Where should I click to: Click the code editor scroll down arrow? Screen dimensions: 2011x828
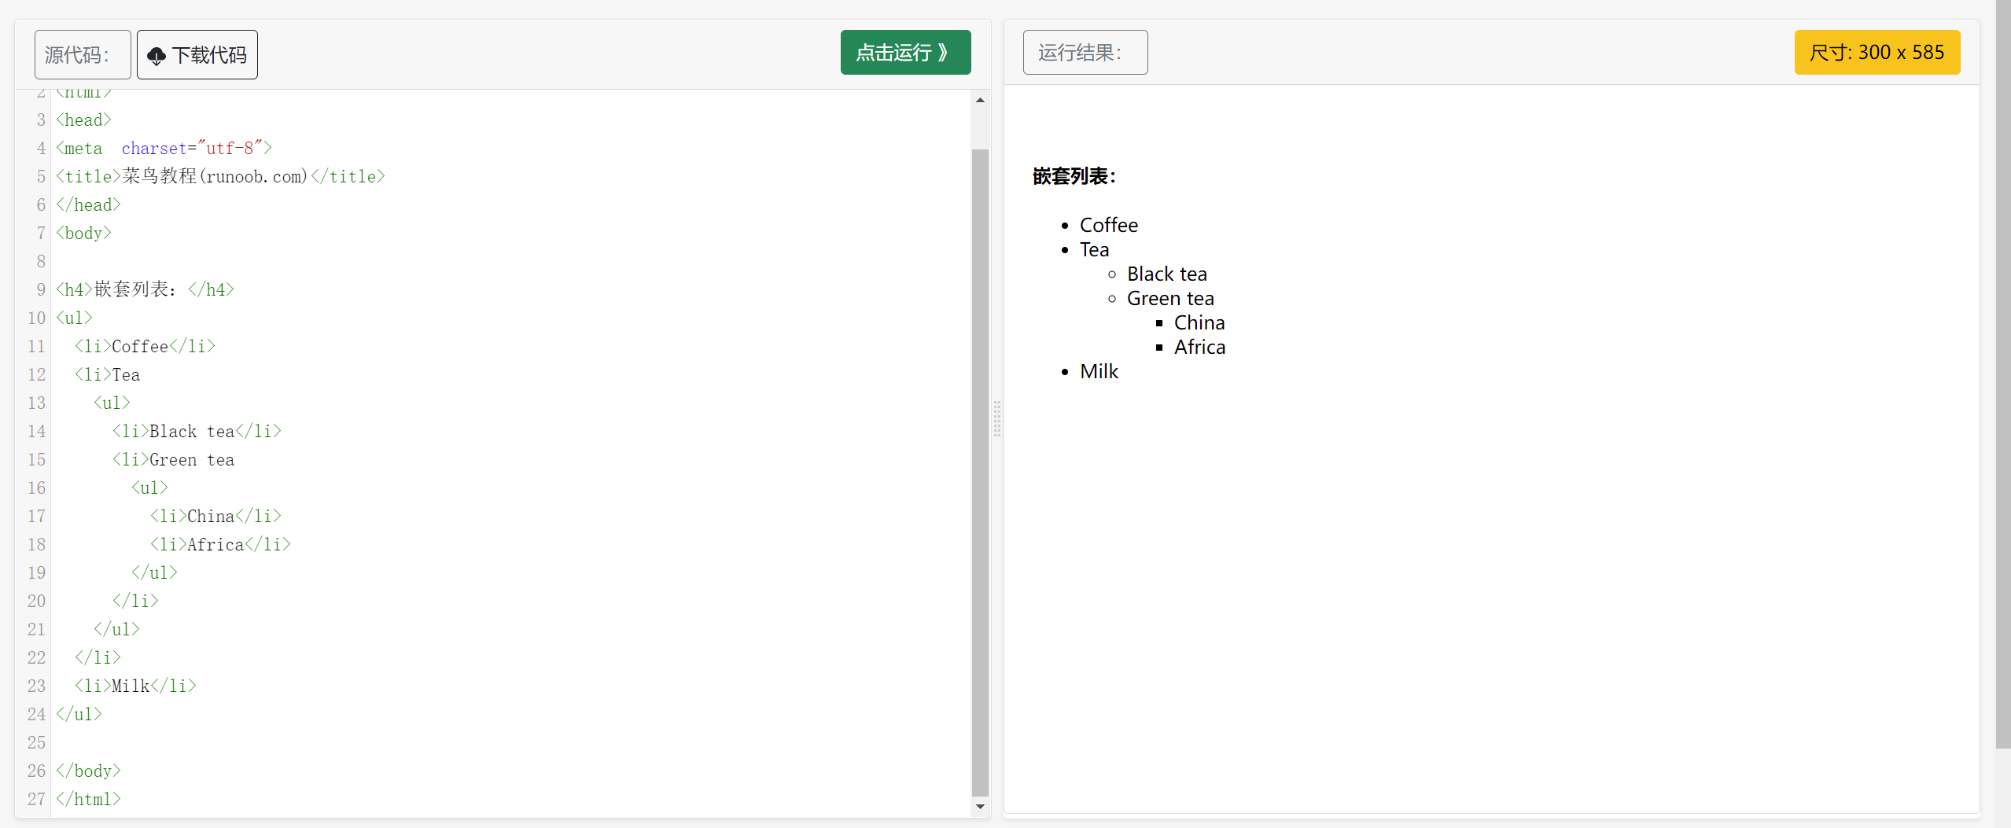coord(980,806)
